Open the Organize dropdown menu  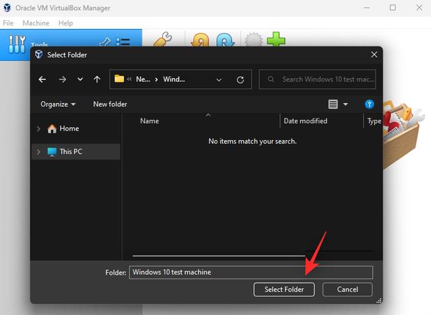click(58, 104)
